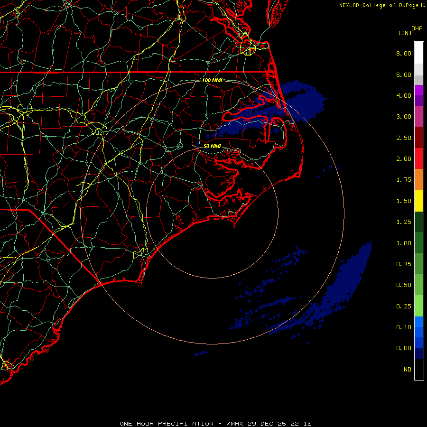Click the bright red 2.00 legend swatch
The width and height of the screenshot is (427, 427).
click(419, 158)
